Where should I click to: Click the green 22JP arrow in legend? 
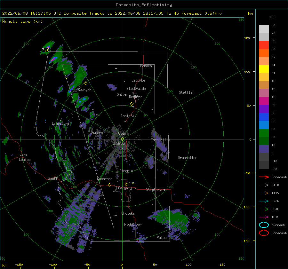click(x=264, y=209)
